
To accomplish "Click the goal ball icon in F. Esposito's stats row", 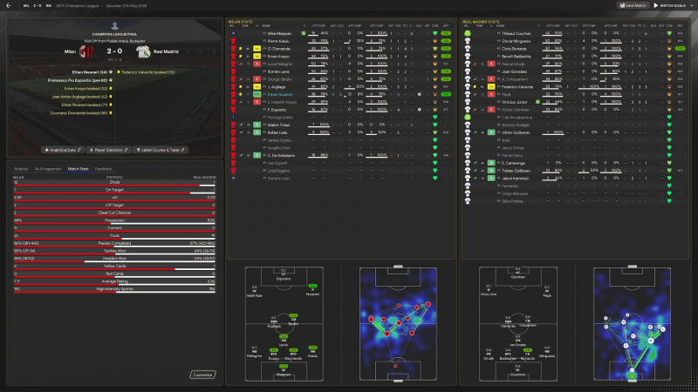I will pos(419,110).
